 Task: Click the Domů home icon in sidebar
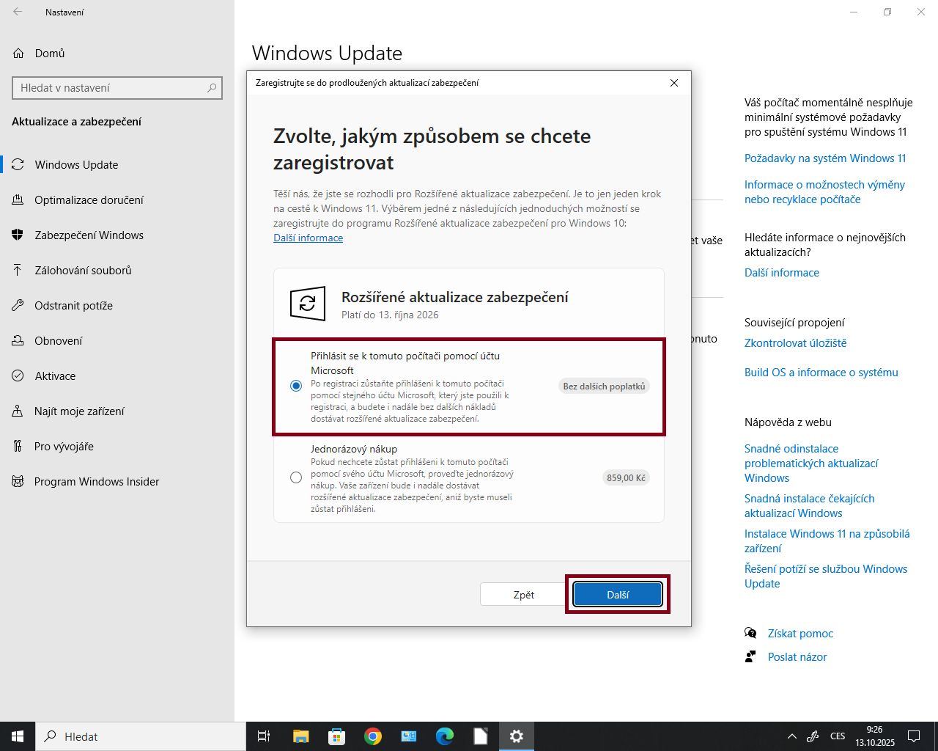(x=18, y=54)
